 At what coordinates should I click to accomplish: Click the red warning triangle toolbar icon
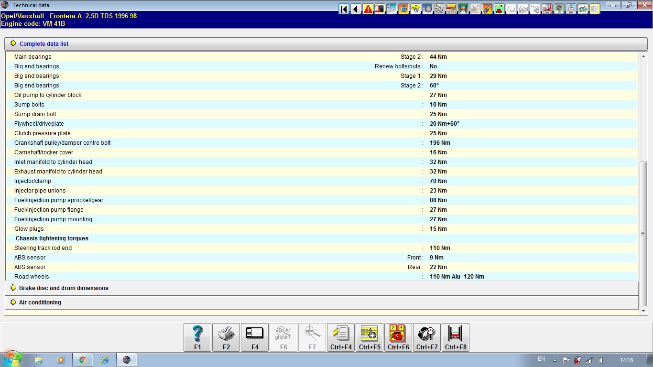(368, 9)
